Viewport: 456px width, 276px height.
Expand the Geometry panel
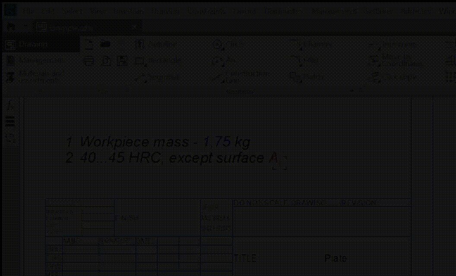(352, 91)
